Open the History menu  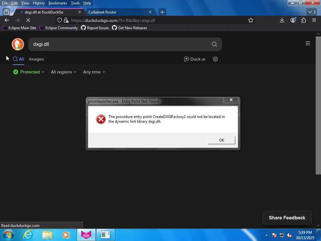click(x=39, y=3)
